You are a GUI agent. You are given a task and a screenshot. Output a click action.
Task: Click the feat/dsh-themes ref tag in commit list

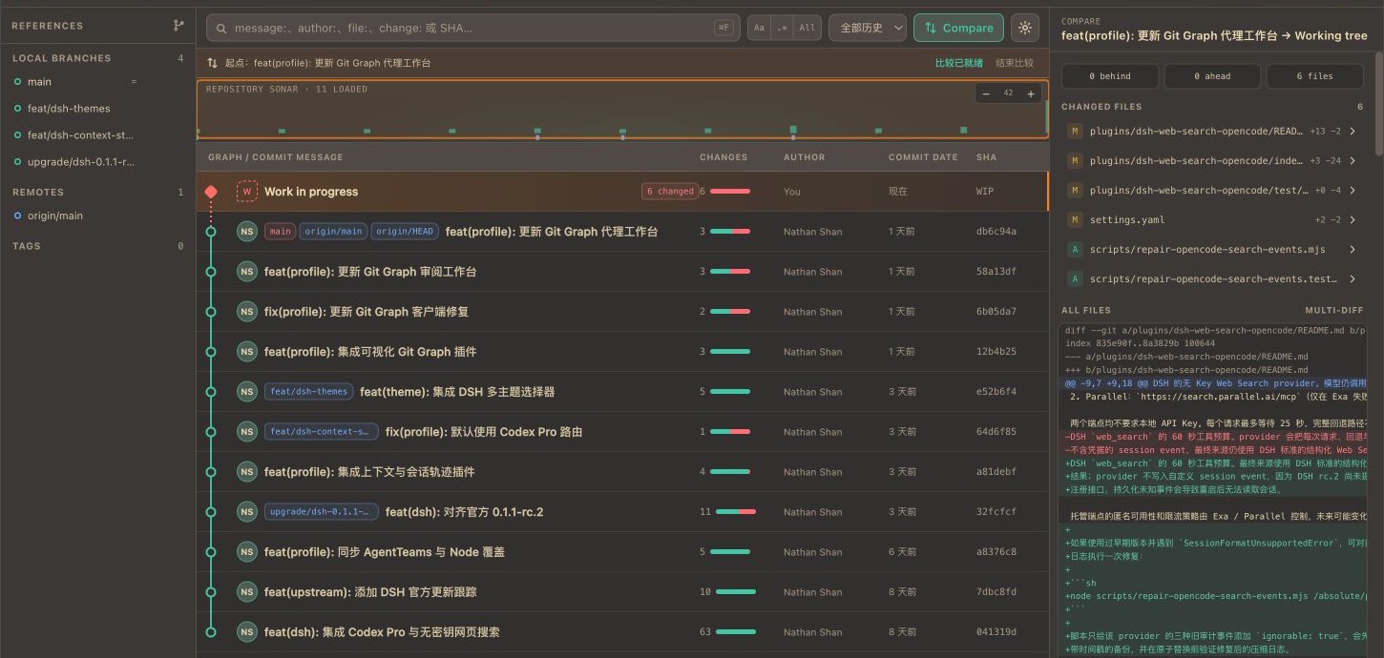pos(308,392)
